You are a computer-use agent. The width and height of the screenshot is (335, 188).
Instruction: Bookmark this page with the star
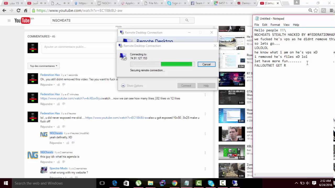coord(316,10)
